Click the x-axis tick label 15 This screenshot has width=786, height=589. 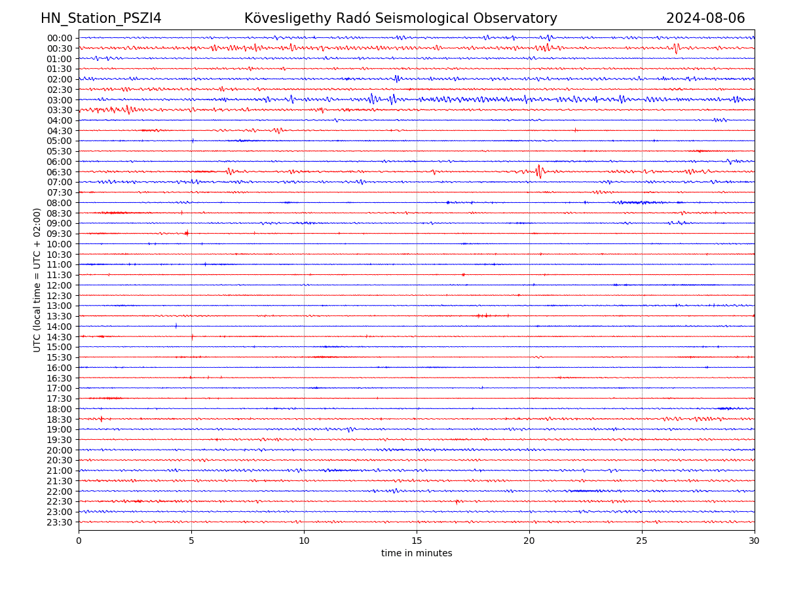point(417,541)
